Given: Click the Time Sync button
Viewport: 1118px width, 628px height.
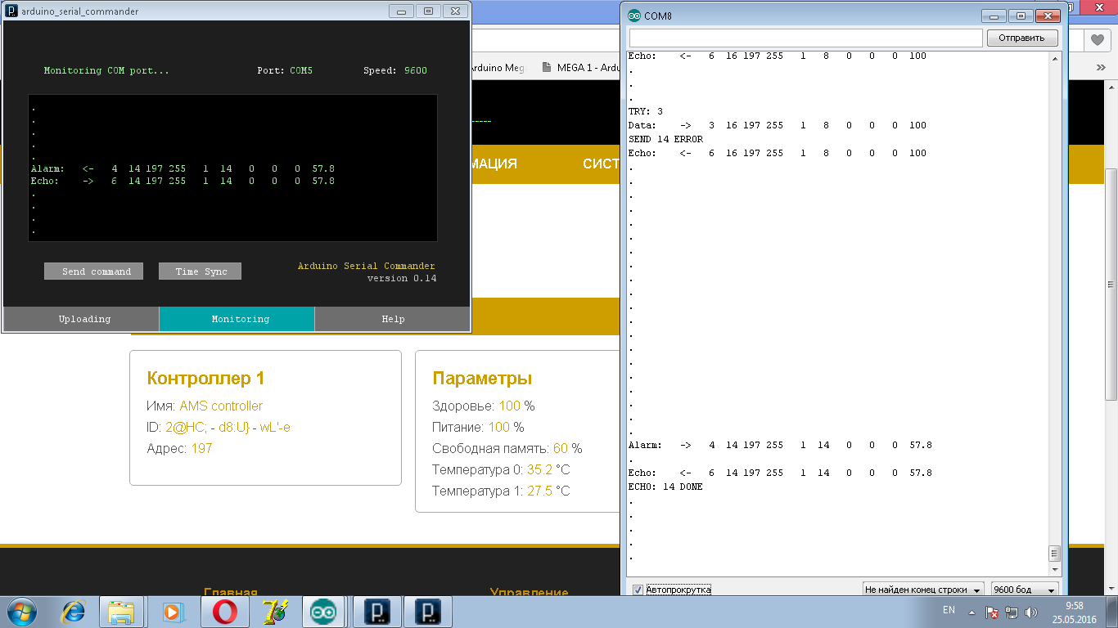Looking at the screenshot, I should pyautogui.click(x=200, y=271).
